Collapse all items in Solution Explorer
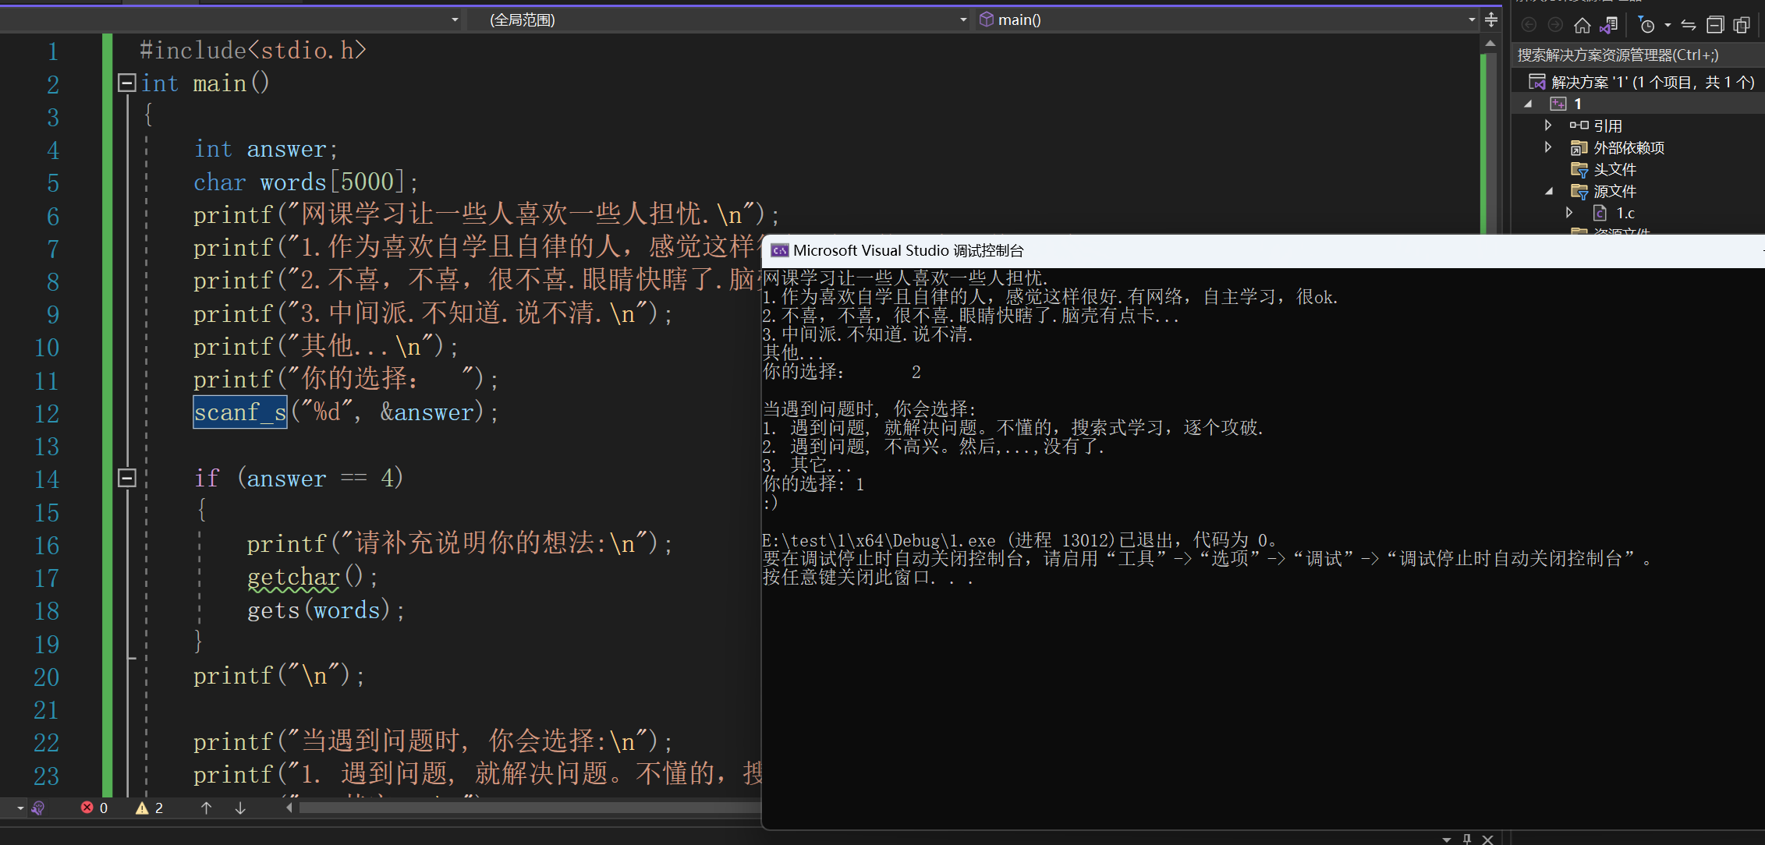1765x845 pixels. point(1715,25)
